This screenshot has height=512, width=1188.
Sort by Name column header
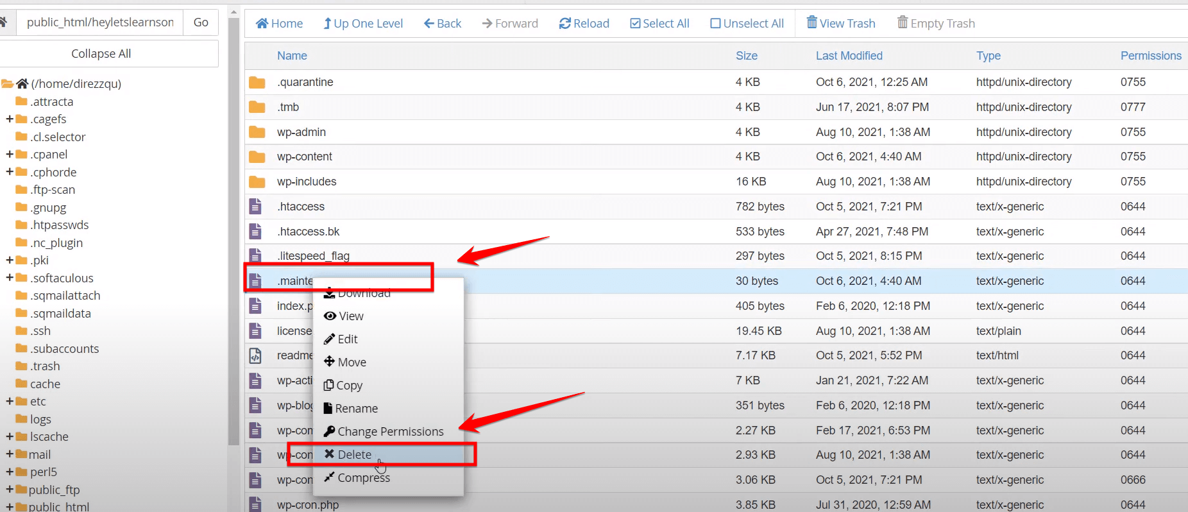(292, 56)
